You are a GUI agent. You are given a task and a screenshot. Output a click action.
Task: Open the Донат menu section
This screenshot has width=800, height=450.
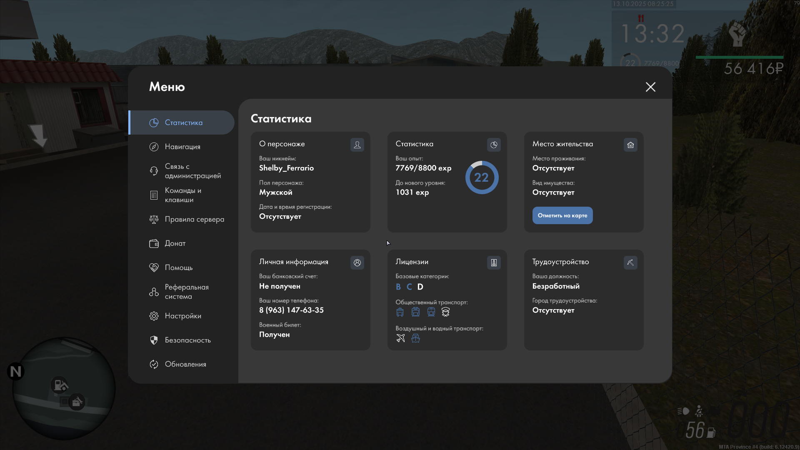click(175, 243)
